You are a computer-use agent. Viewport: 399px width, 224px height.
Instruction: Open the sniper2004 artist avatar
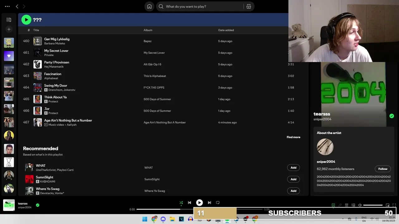pyautogui.click(x=325, y=147)
